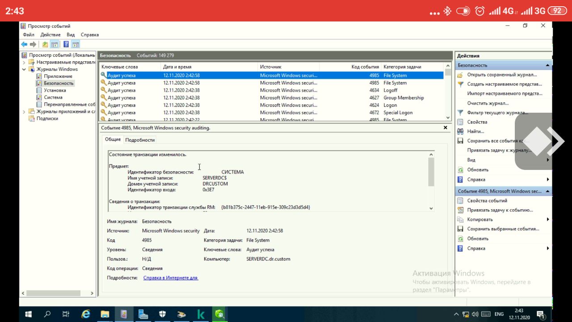Open the Файл menu
Viewport: 572px width, 322px height.
tap(29, 34)
